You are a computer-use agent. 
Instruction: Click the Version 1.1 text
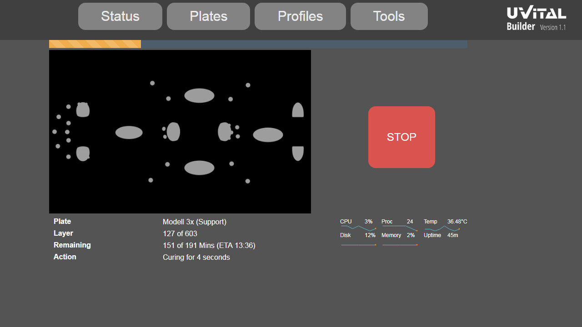553,27
